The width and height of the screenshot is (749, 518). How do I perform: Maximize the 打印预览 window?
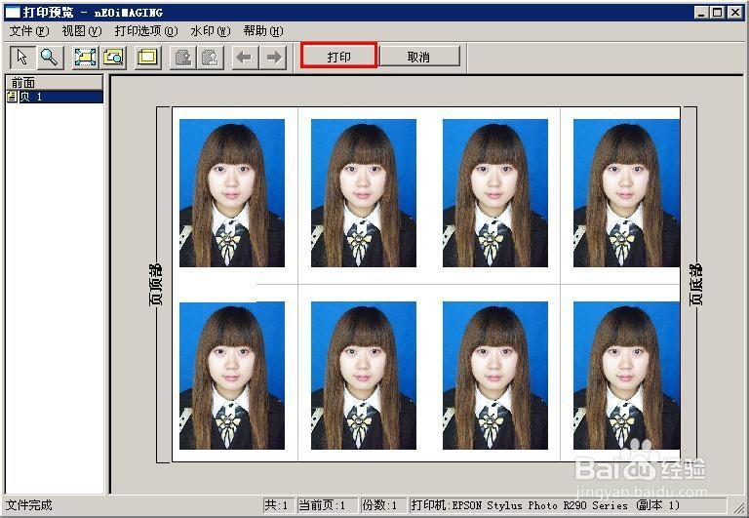point(717,13)
